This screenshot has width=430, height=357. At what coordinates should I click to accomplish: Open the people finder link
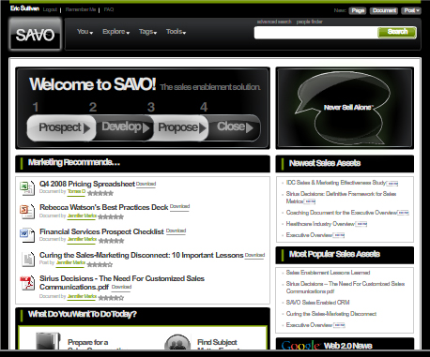[x=309, y=22]
